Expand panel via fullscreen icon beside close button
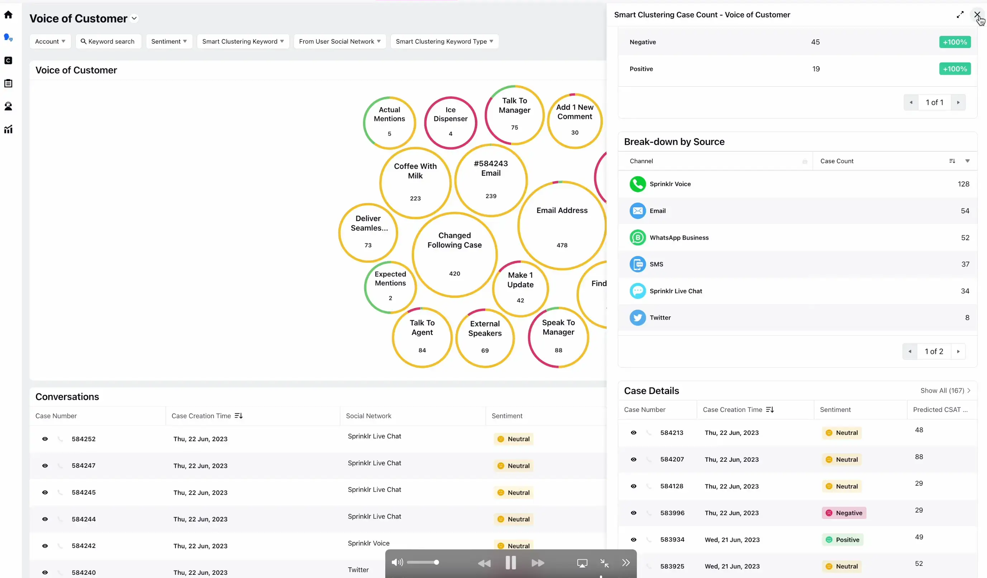The width and height of the screenshot is (987, 578). point(960,14)
